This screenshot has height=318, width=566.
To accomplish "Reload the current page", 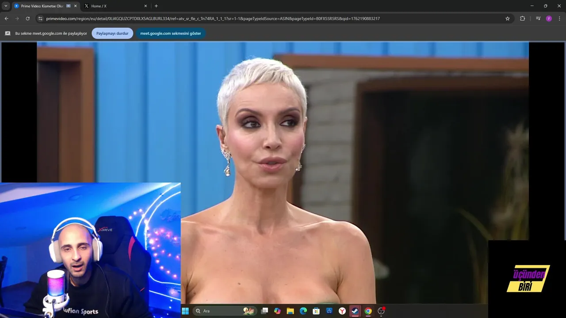I will click(x=28, y=19).
